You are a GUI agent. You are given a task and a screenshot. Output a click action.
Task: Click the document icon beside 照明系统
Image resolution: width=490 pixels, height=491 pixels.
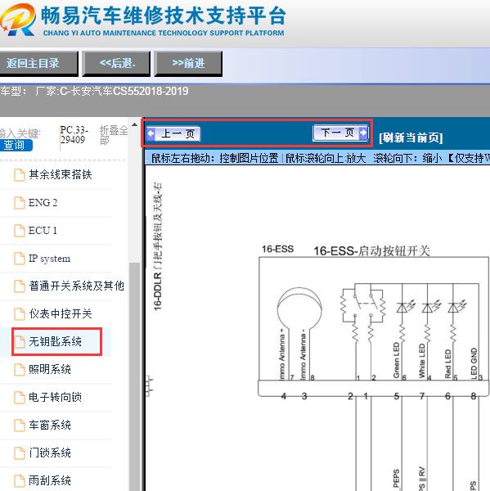click(x=20, y=370)
